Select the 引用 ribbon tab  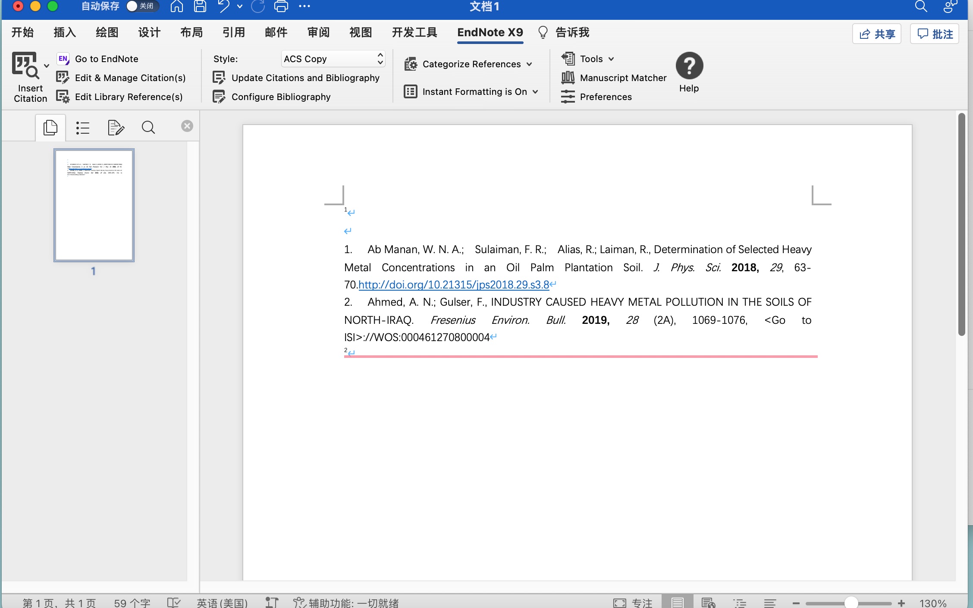[x=234, y=32]
